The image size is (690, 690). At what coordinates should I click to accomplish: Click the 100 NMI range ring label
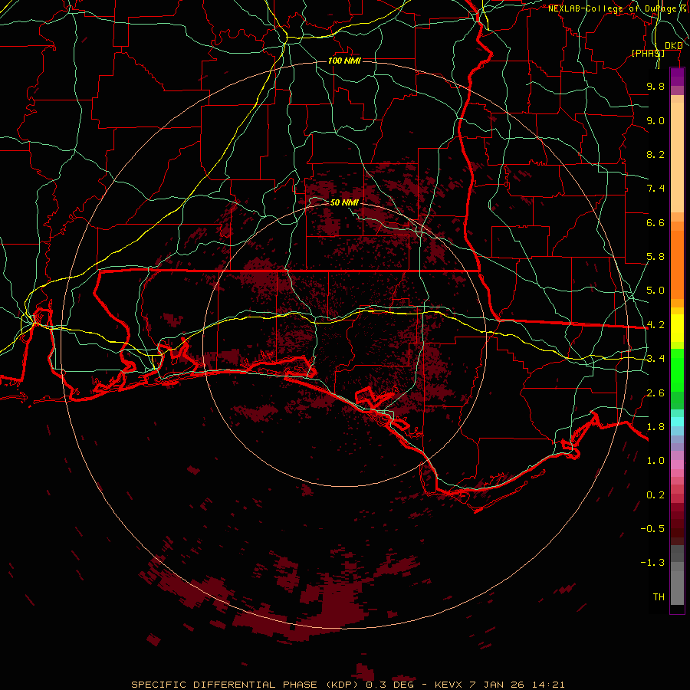pyautogui.click(x=344, y=61)
